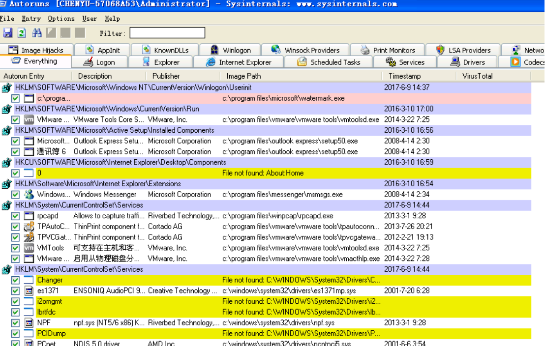545x346 pixels.
Task: Click the Internet Explorer Extensions key icon
Action: [6, 184]
